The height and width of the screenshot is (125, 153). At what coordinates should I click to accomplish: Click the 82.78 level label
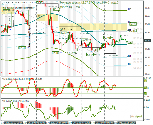[x=133, y=24]
